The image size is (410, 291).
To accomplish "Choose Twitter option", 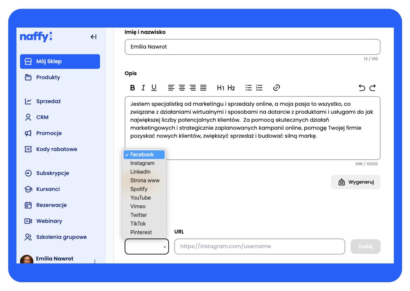I will pos(144,215).
